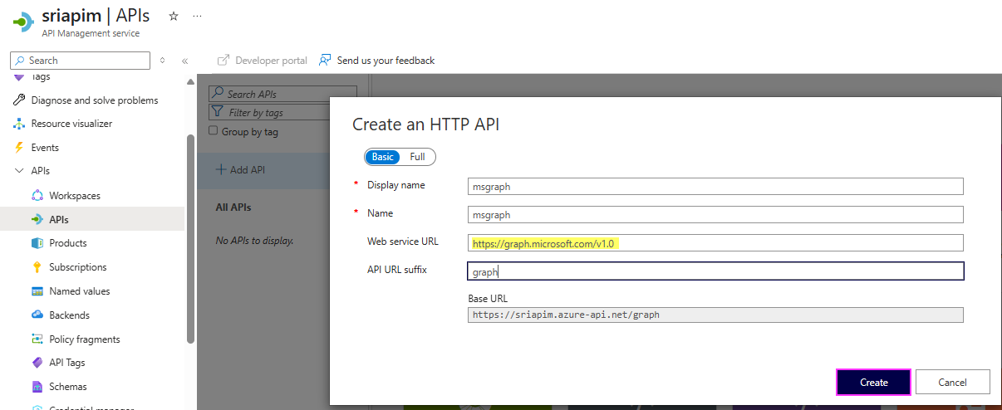Click the sidebar Search box
The width and height of the screenshot is (1002, 410).
point(81,61)
